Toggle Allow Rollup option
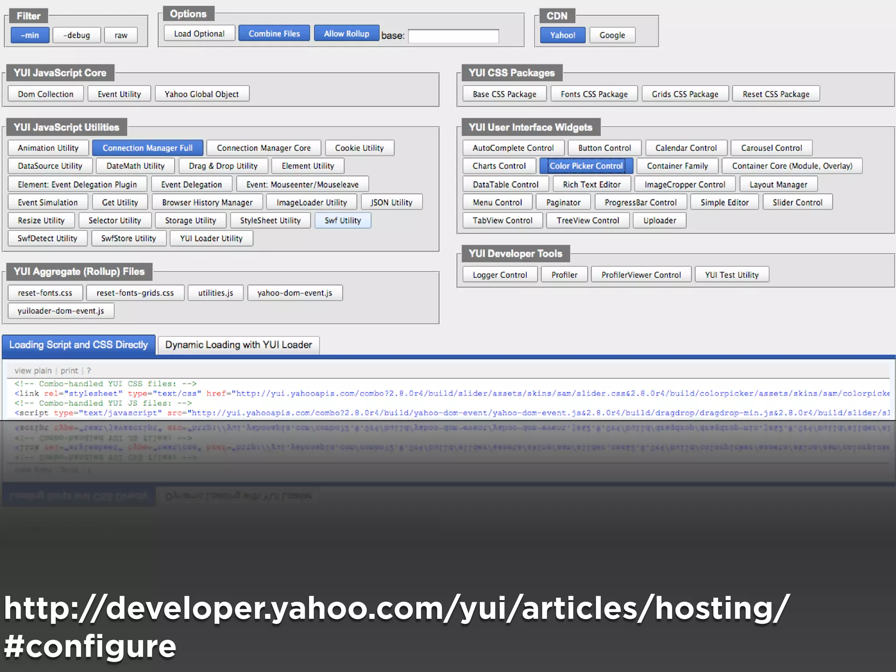This screenshot has width=896, height=672. coord(346,33)
